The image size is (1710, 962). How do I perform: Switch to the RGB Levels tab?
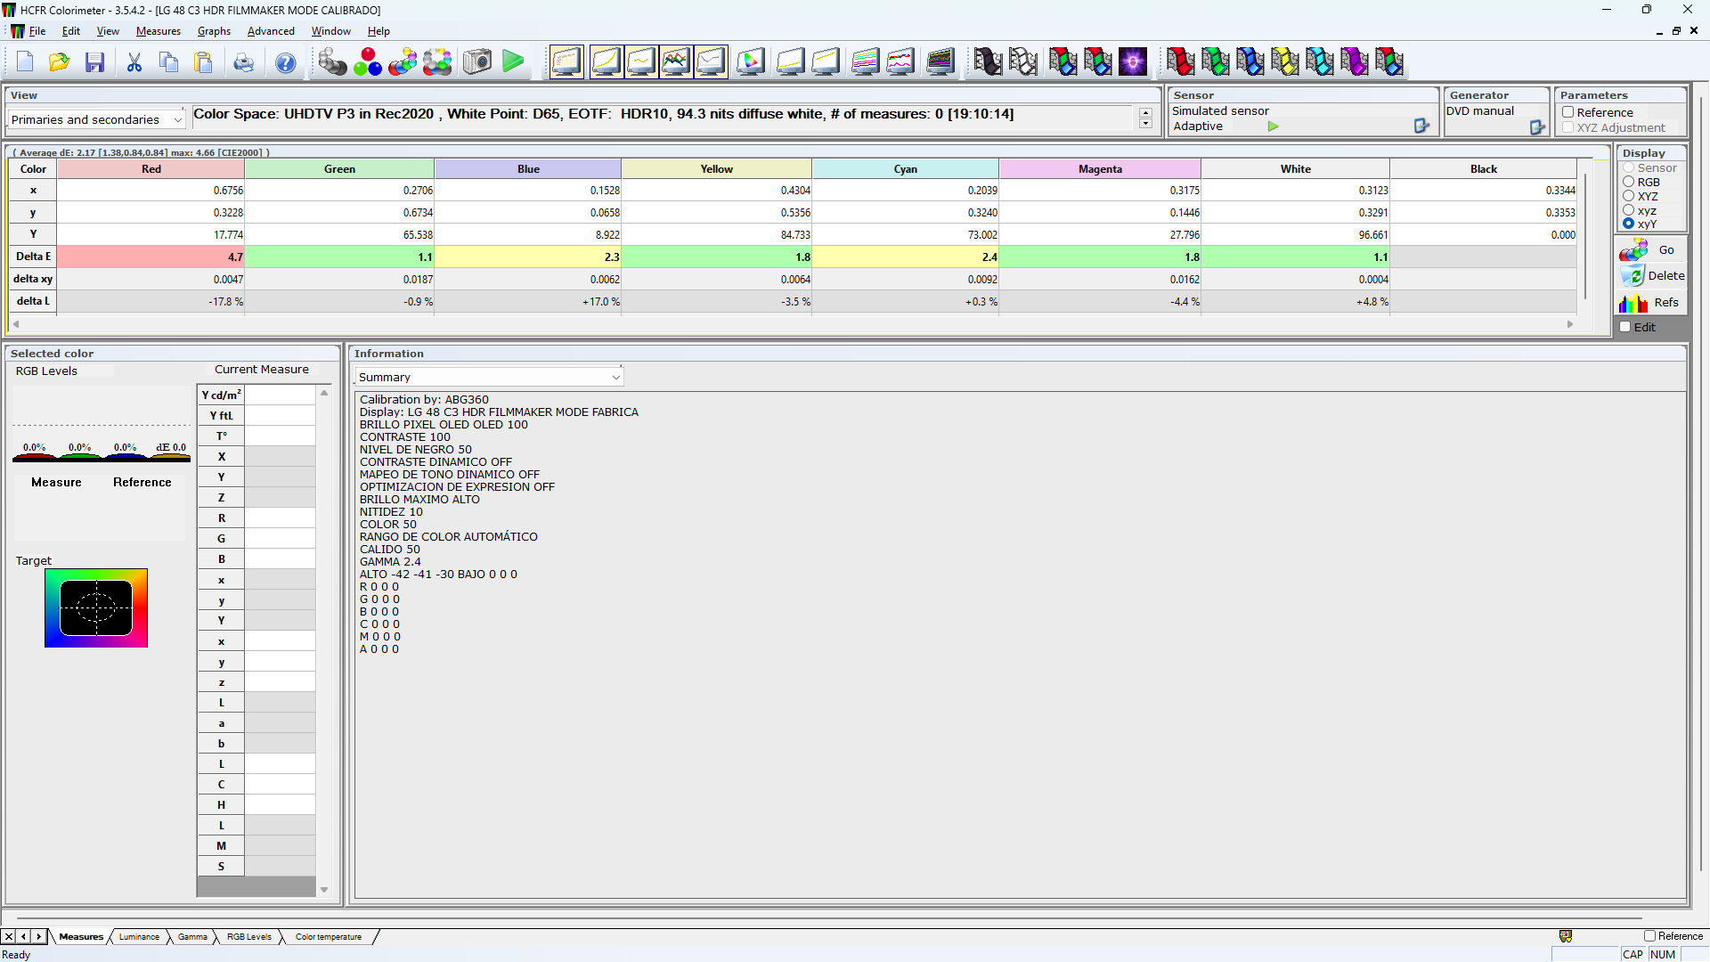[x=249, y=937]
